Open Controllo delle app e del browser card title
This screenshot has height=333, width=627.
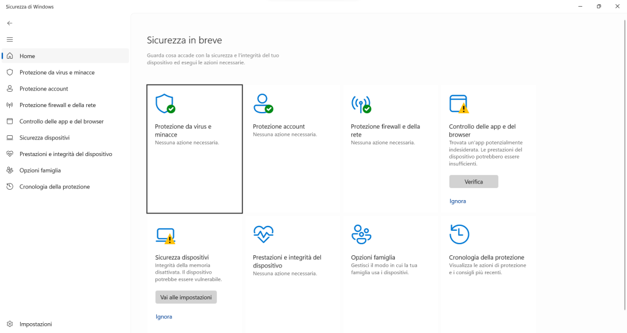[482, 130]
